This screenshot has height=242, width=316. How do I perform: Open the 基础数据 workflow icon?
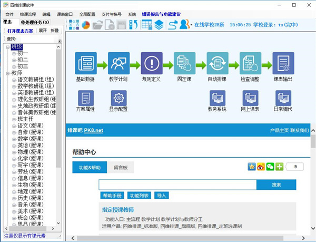pyautogui.click(x=86, y=63)
